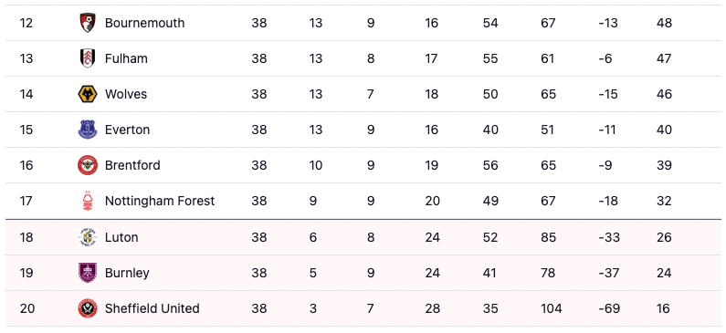Click the Wolves wolf-head crest
This screenshot has height=333, width=726.
(x=88, y=94)
